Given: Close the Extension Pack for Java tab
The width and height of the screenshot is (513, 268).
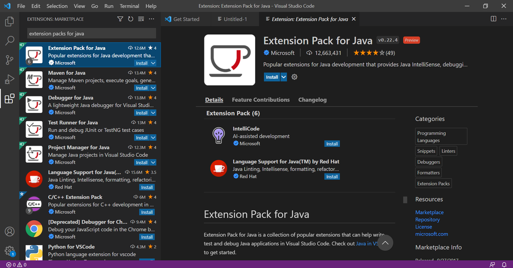Looking at the screenshot, I should click(354, 19).
